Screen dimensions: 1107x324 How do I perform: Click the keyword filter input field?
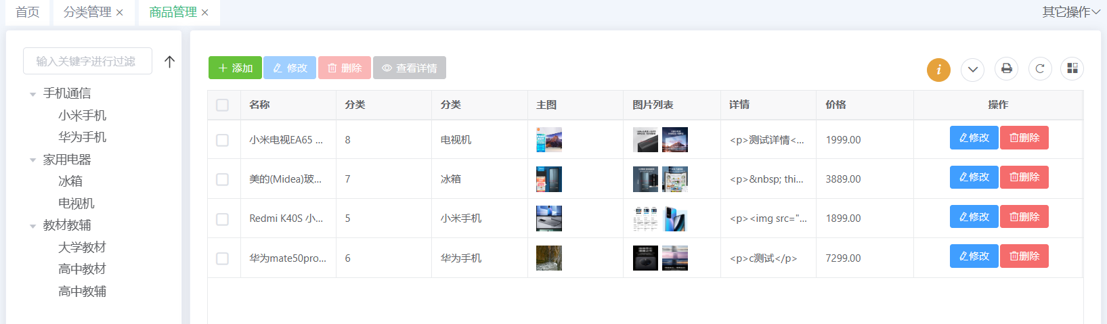87,62
